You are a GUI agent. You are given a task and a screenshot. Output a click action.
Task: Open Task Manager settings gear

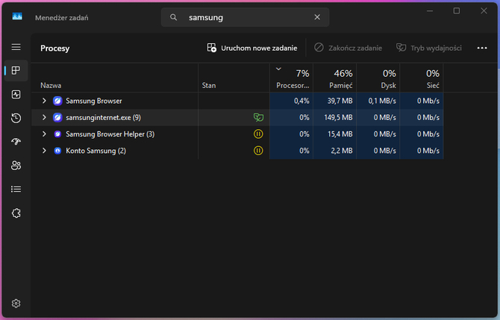16,304
